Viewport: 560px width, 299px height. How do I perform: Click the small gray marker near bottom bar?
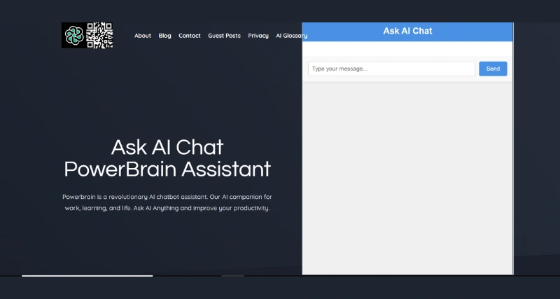point(232,276)
